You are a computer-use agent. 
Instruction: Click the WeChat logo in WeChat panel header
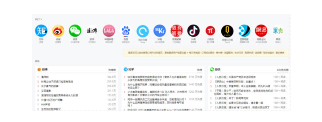point(212,70)
